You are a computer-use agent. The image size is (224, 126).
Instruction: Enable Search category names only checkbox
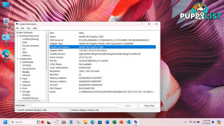70,110
